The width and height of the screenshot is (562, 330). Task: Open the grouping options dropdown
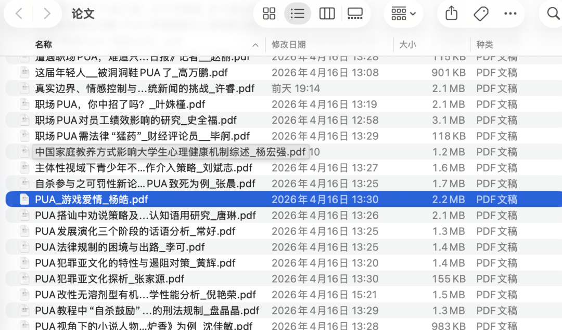[403, 14]
